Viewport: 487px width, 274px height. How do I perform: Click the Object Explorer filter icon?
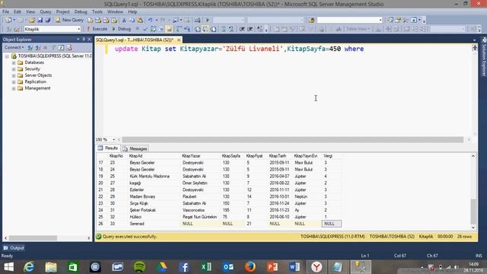pos(53,47)
